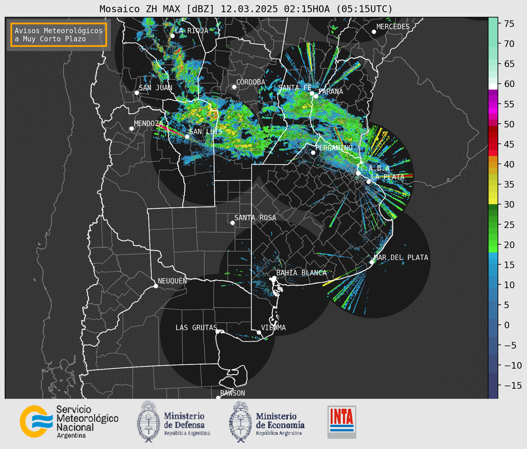Click the Ministerio de Economía text

[x=280, y=424]
